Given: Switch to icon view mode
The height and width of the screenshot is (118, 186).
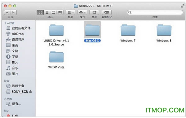Looking at the screenshot, I should 40,12.
